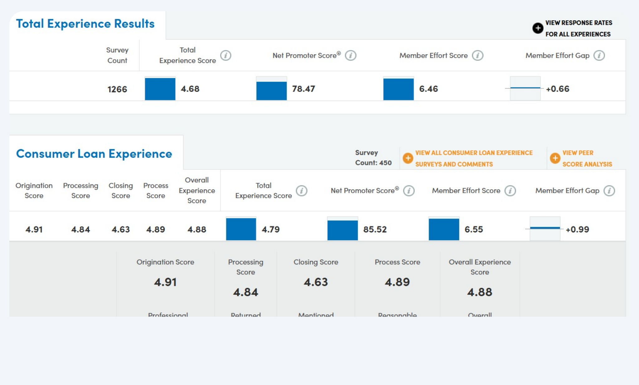The width and height of the screenshot is (639, 385).
Task: Click the blue 85.52 Net Promoter bar
Action: [x=342, y=230]
